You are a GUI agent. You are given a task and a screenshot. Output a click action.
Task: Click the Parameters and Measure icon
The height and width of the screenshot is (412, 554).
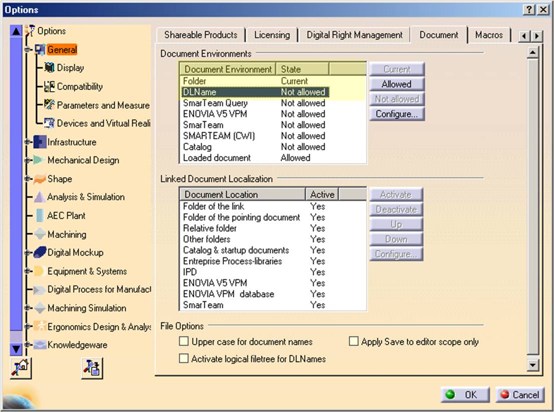coord(50,105)
